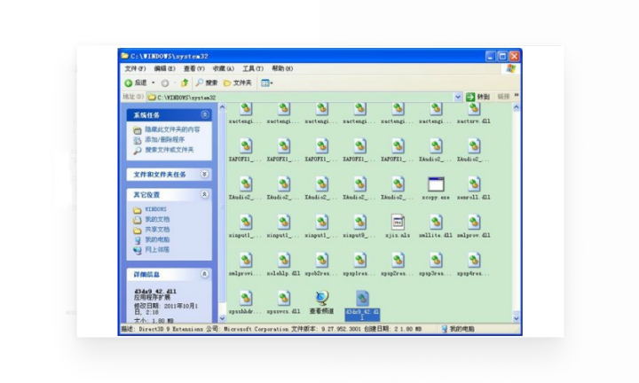The image size is (639, 383).
Task: Click the 后退 (Back) navigation button
Action: click(136, 82)
